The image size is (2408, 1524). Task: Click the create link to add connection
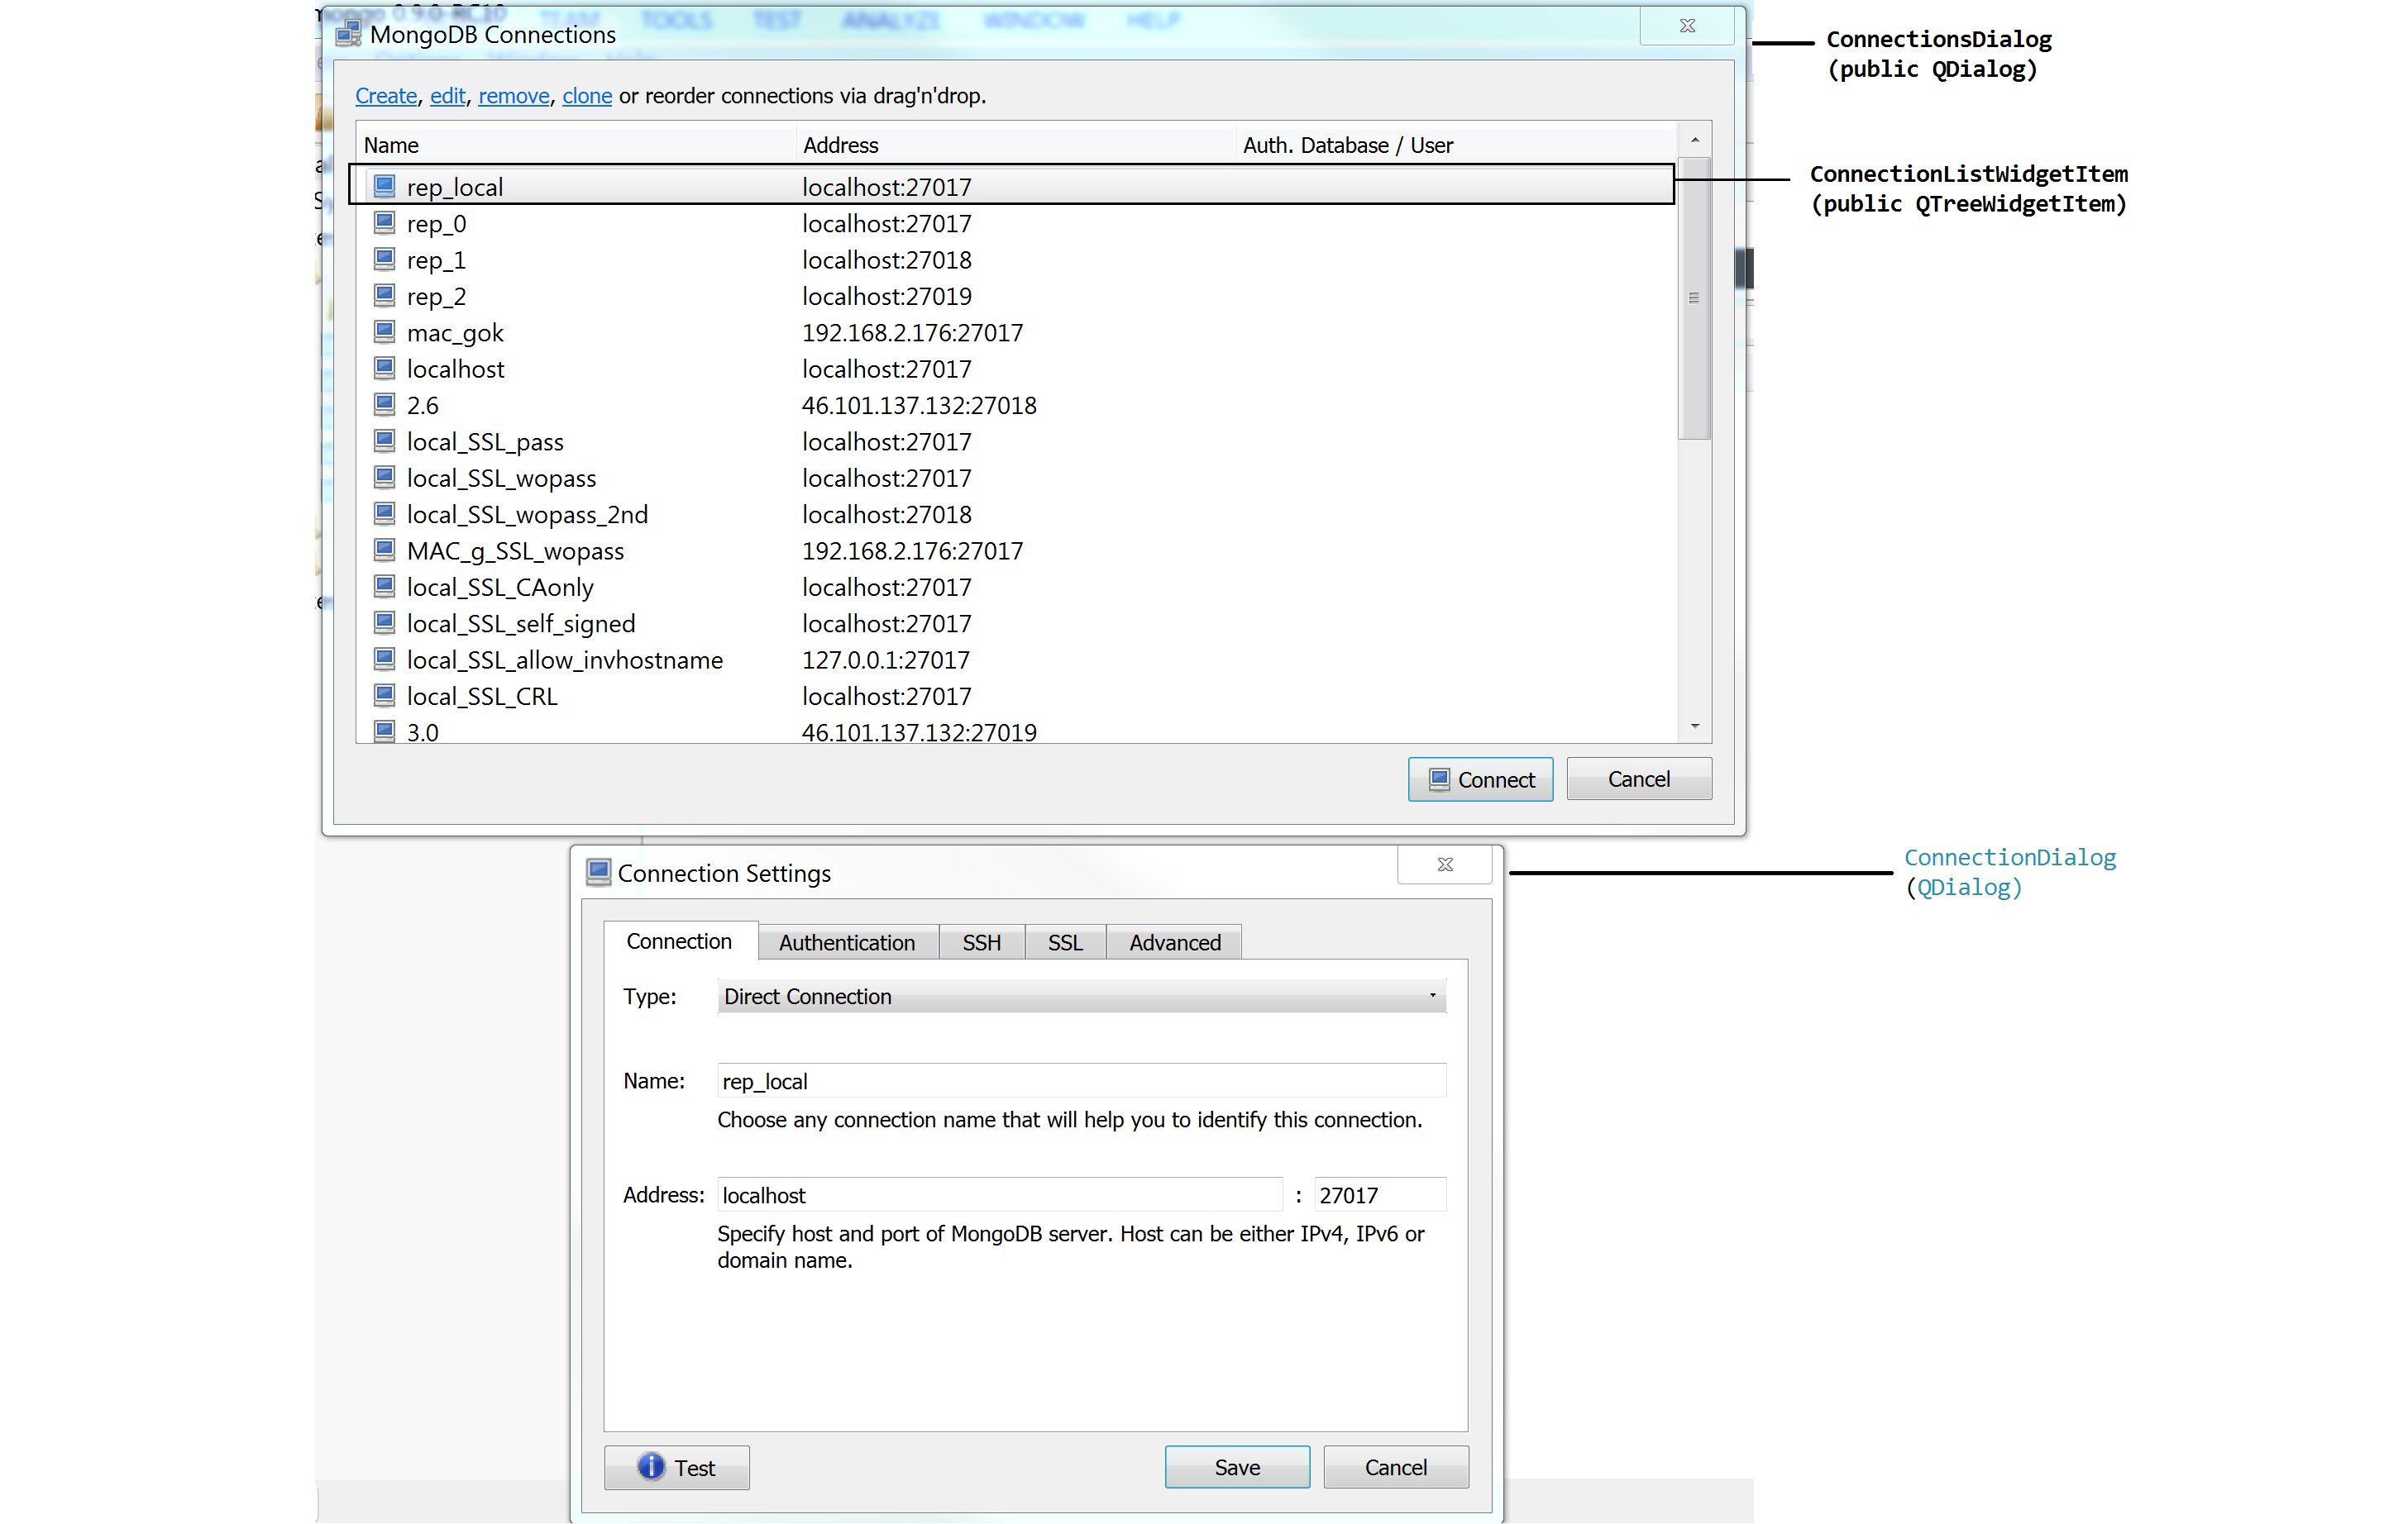tap(385, 95)
